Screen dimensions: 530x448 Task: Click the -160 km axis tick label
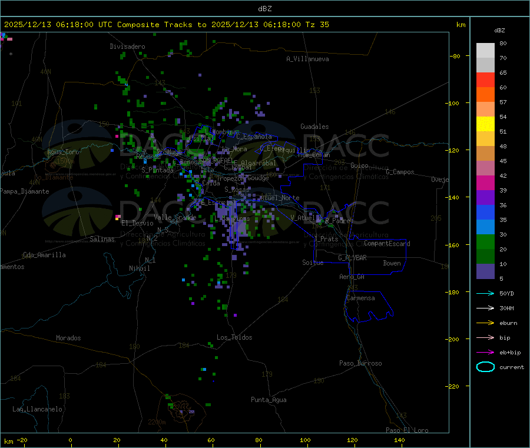453,245
